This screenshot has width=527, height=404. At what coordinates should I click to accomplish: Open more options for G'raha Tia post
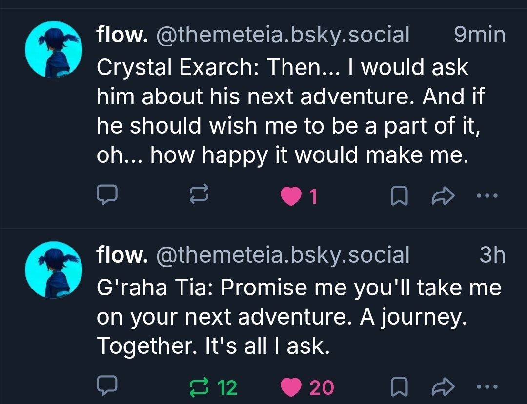click(x=486, y=387)
